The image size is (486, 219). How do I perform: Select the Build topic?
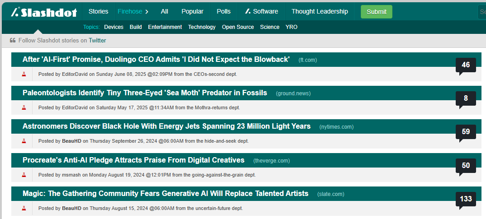click(x=136, y=27)
